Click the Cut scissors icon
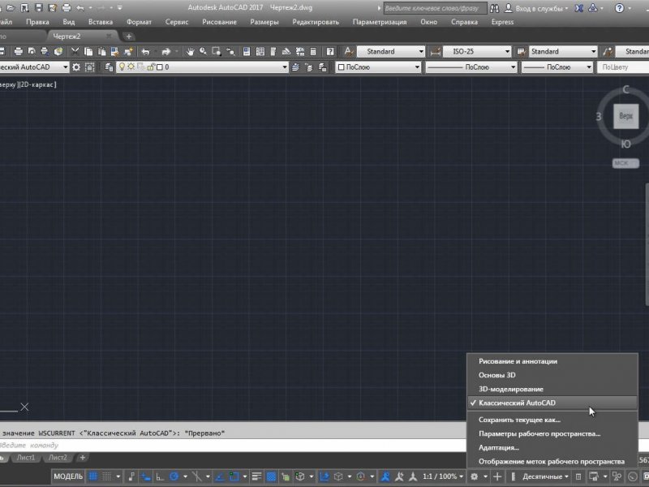 (75, 51)
